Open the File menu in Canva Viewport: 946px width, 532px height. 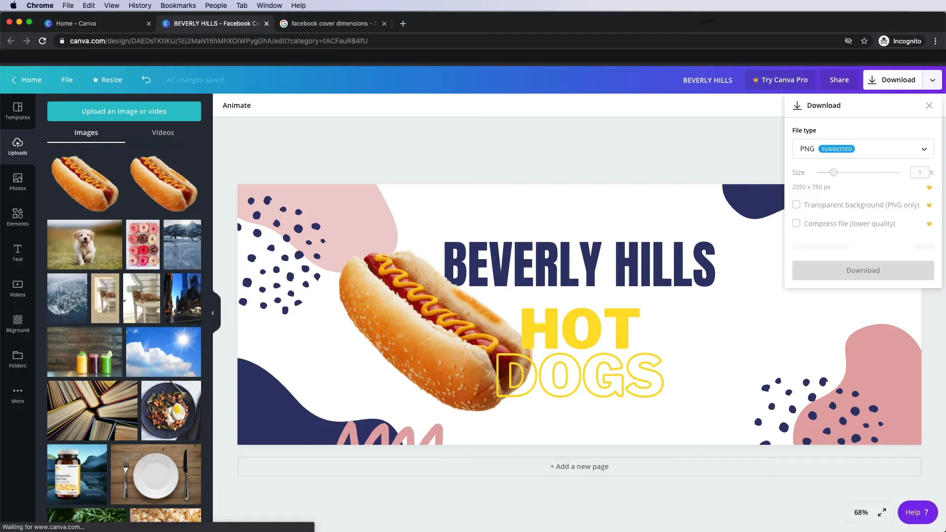pyautogui.click(x=67, y=80)
